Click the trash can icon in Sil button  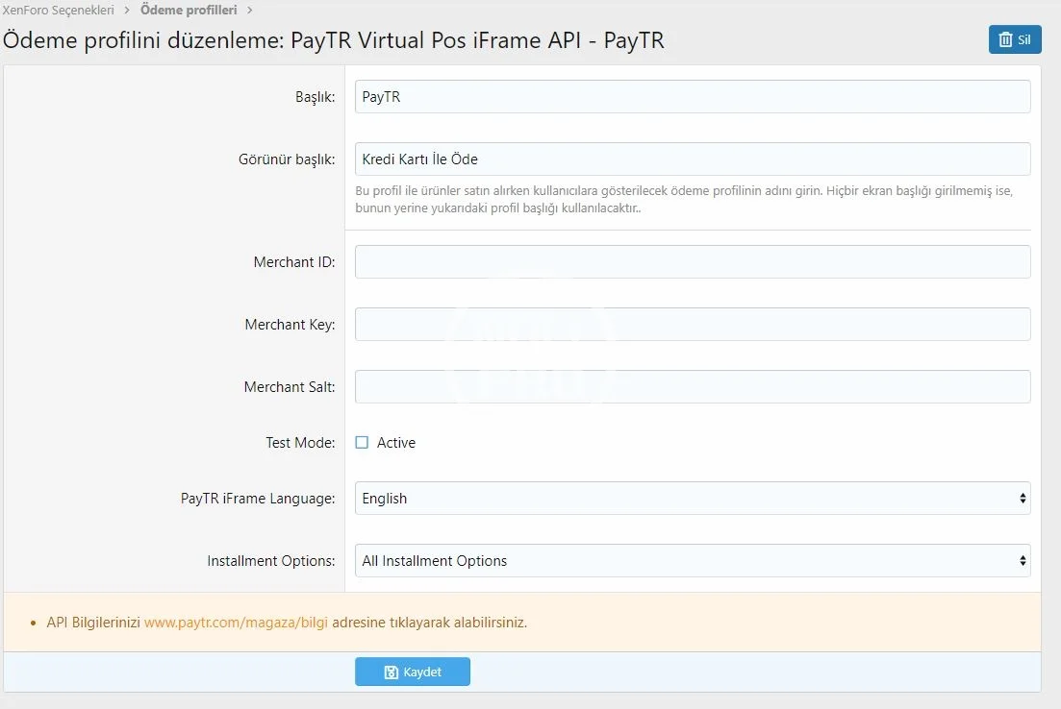(x=1005, y=39)
